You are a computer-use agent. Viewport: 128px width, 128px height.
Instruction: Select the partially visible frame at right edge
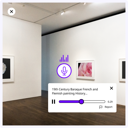click(x=122, y=70)
